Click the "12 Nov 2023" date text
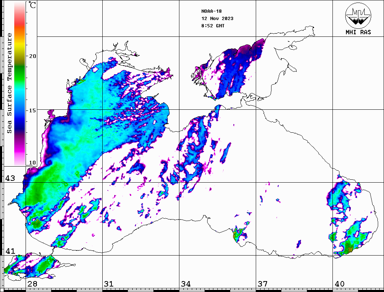This screenshot has width=384, height=292. (217, 19)
